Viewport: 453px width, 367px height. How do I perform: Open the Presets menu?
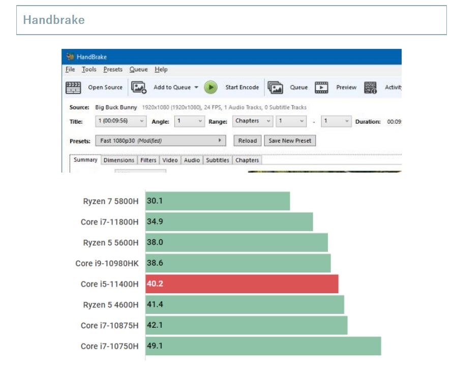113,69
